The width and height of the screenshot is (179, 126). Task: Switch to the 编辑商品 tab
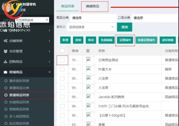[92, 6]
